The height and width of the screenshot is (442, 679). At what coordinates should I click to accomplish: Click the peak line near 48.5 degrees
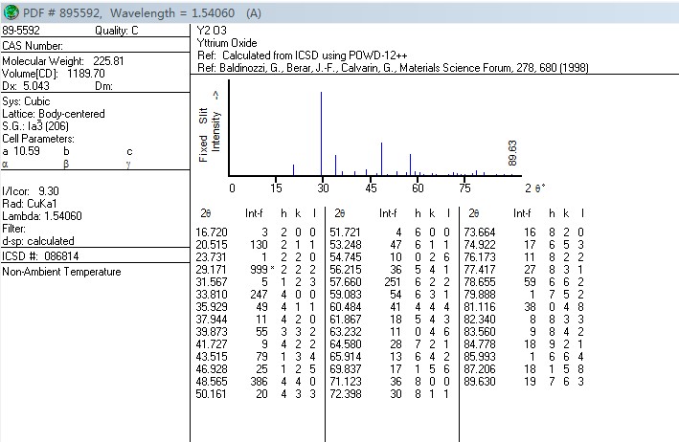pyautogui.click(x=381, y=159)
